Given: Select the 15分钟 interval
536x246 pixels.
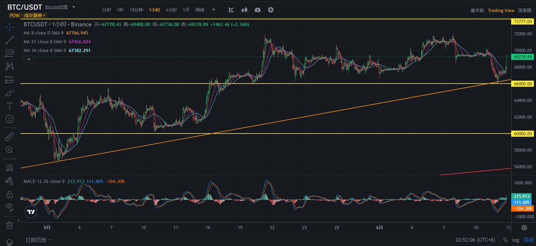Looking at the screenshot, I should coord(137,10).
